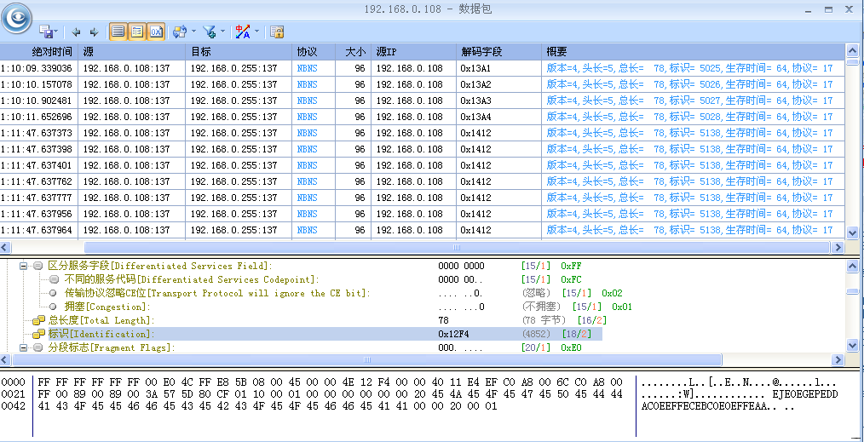Click the character encoding A icon
The height and width of the screenshot is (442, 864).
click(x=241, y=32)
